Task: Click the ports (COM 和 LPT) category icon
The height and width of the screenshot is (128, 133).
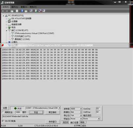Action: pyautogui.click(x=9, y=30)
